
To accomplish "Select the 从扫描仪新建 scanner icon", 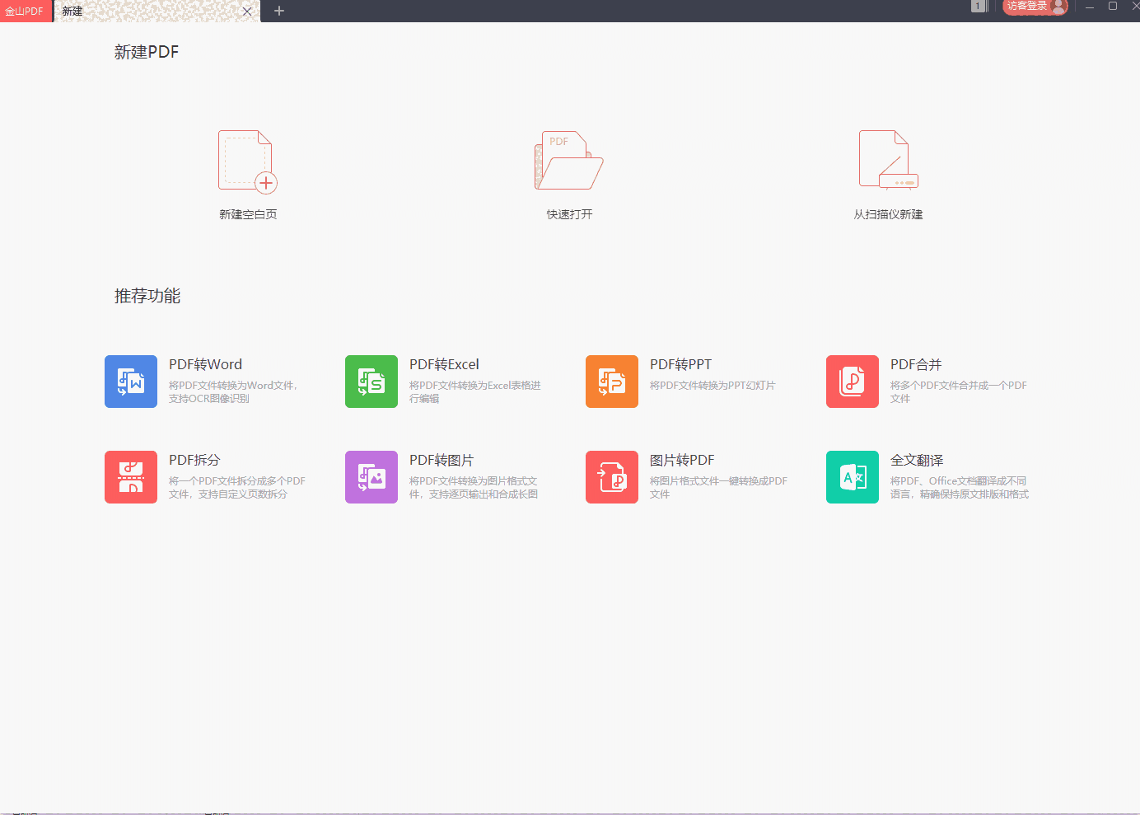I will (888, 159).
